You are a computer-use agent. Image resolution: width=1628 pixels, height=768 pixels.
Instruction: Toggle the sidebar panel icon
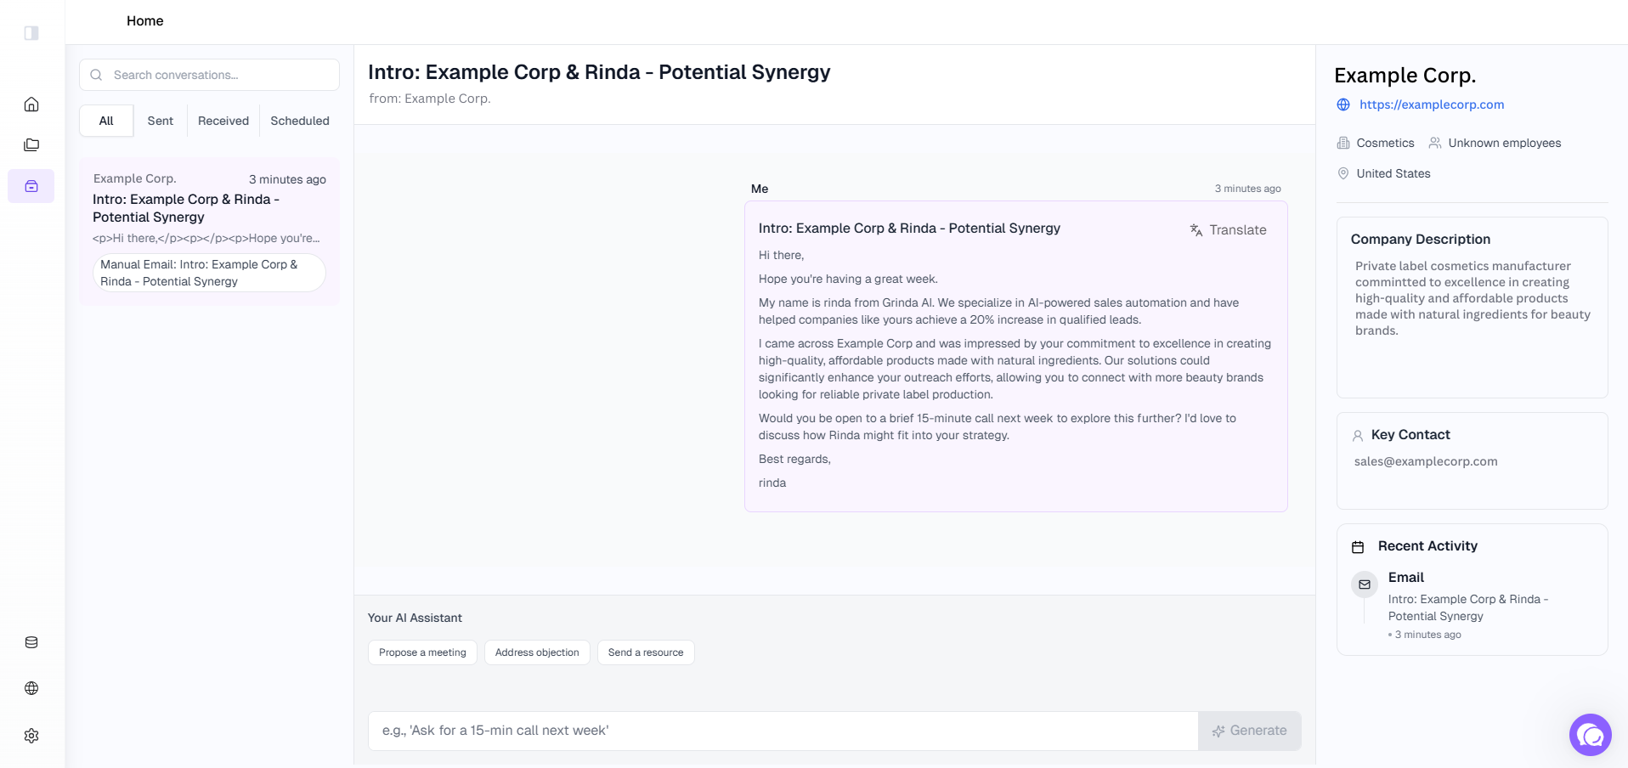pos(31,33)
